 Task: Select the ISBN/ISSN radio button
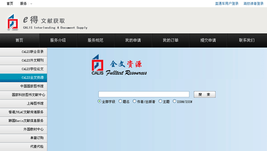point(174,101)
